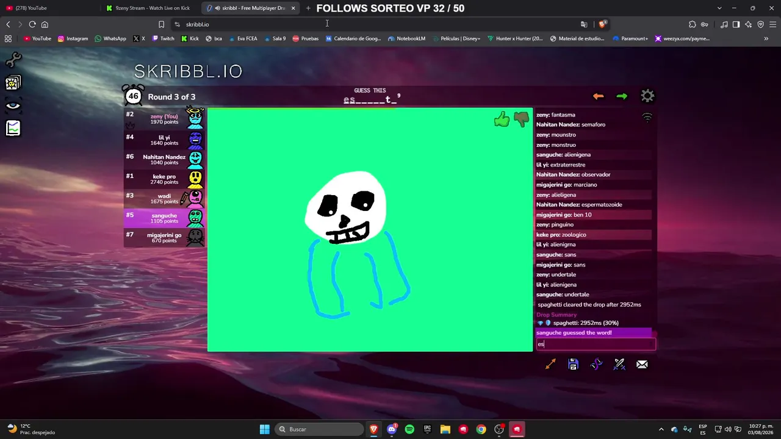The height and width of the screenshot is (439, 781).
Task: Open Spotify from the taskbar
Action: (x=409, y=429)
